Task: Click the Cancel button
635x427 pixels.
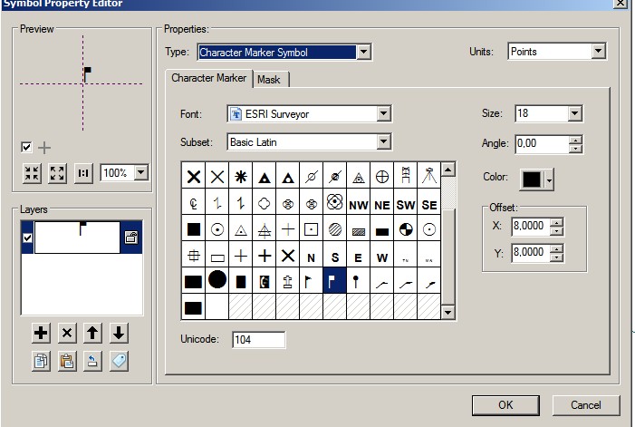Action: 586,404
